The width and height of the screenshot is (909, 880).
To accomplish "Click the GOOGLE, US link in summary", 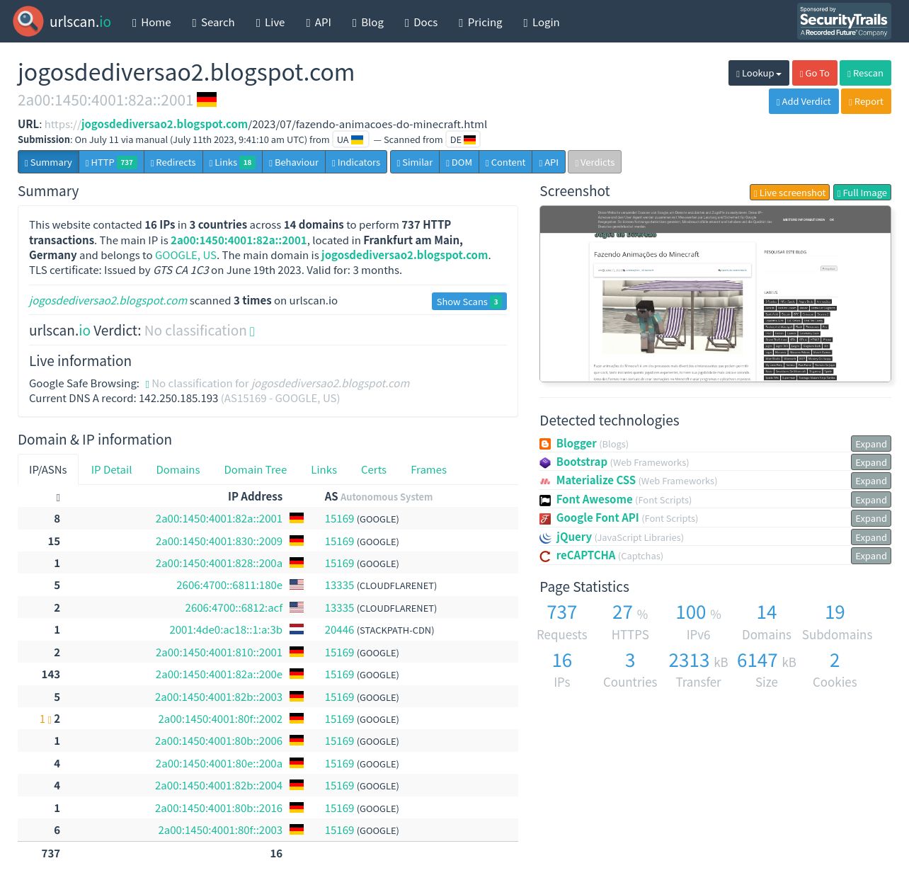I will point(185,255).
